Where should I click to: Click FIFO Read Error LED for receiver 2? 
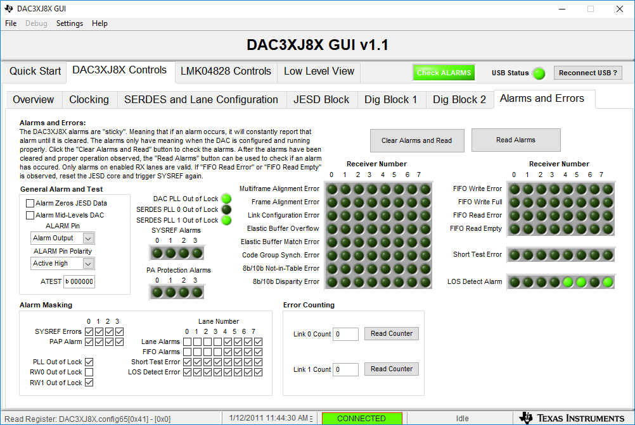(541, 216)
